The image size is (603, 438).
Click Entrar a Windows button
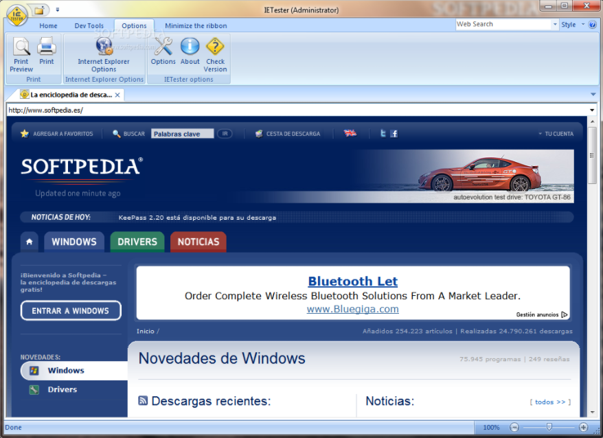[71, 311]
